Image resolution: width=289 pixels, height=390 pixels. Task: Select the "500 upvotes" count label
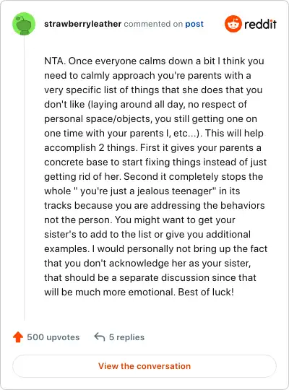point(53,337)
